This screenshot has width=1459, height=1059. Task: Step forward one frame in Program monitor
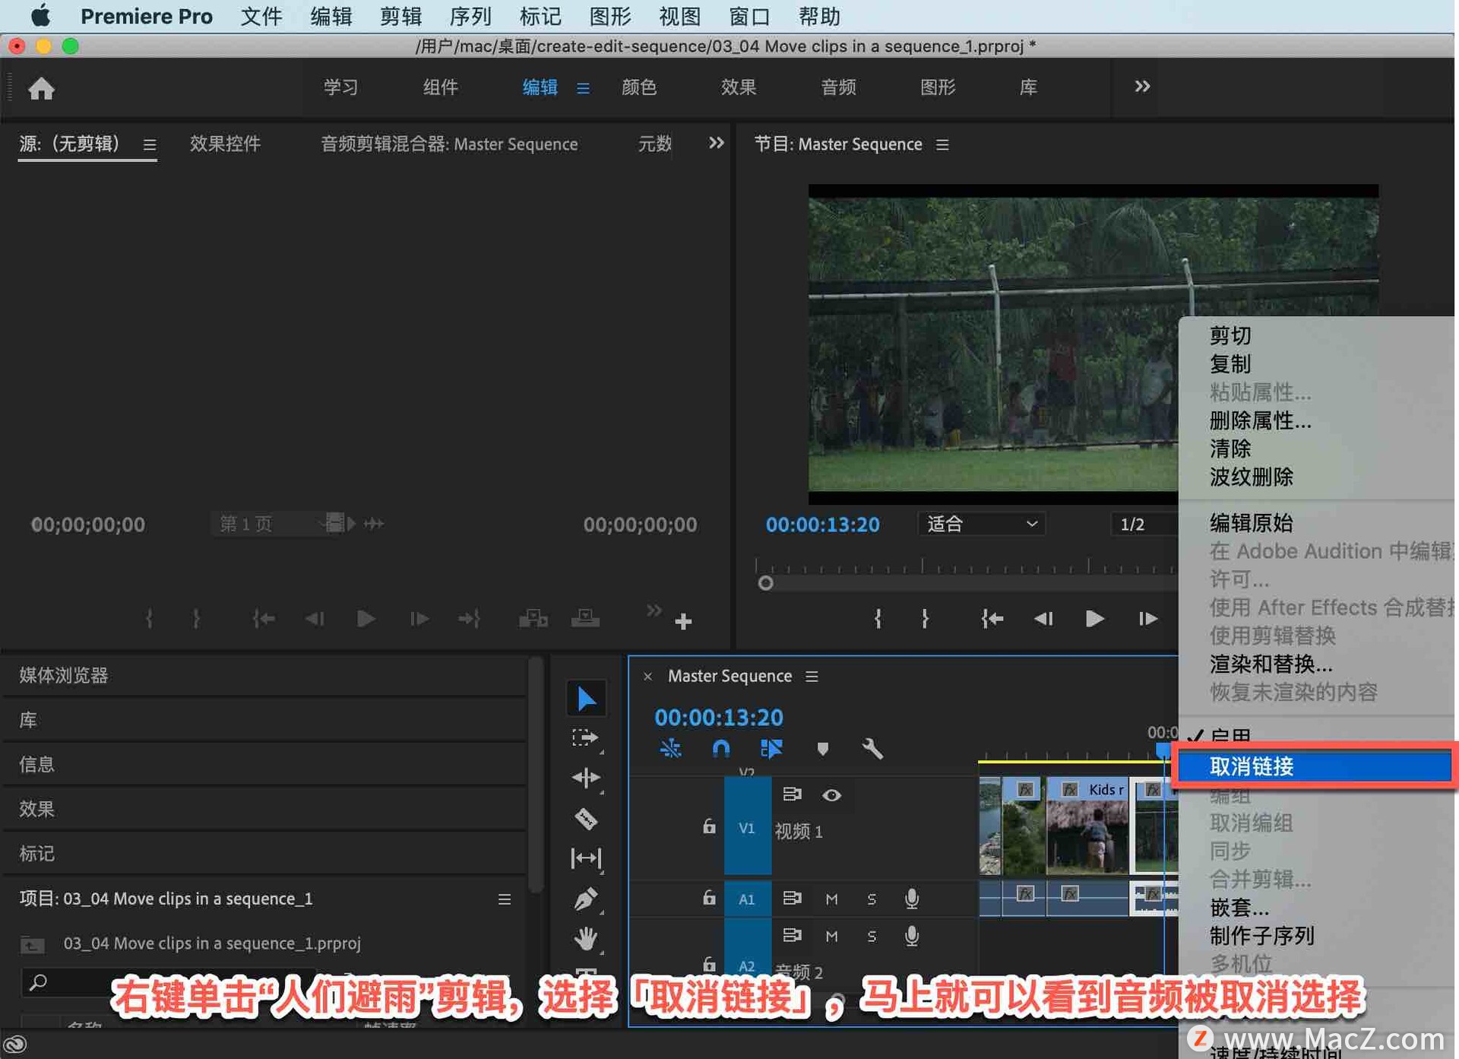click(x=1147, y=619)
